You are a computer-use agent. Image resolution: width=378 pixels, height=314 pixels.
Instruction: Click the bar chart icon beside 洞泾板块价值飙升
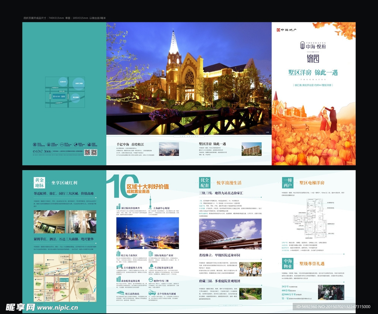(118, 206)
